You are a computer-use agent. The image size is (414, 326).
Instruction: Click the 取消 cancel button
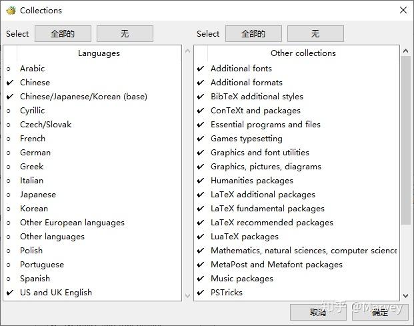(x=318, y=312)
